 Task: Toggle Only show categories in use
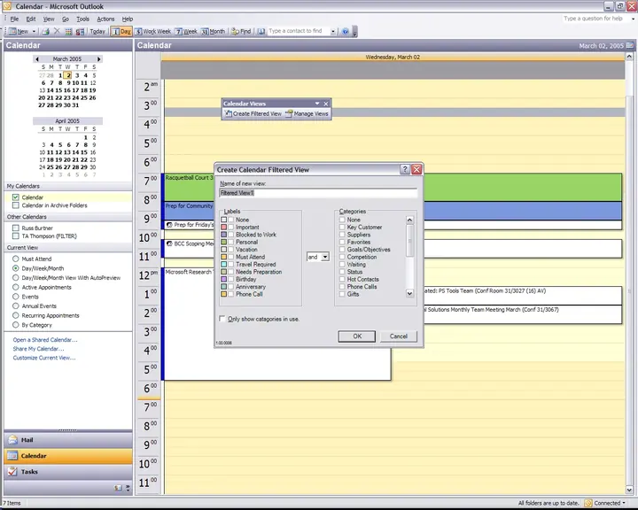(222, 319)
